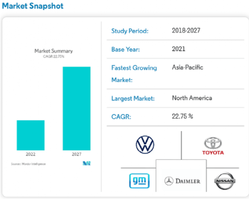Select the 2022 bar in the chart
249x199 pixels.
[x=30, y=135]
